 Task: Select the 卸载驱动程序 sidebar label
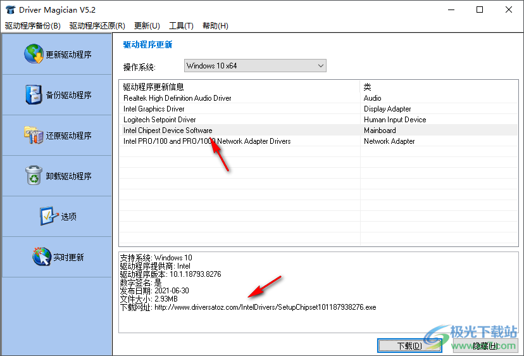click(68, 176)
